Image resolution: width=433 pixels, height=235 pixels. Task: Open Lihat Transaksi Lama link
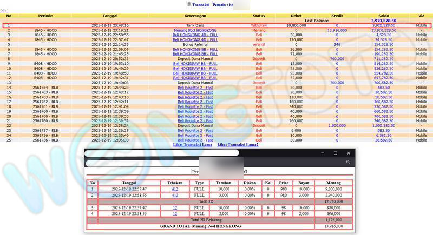[x=192, y=145]
